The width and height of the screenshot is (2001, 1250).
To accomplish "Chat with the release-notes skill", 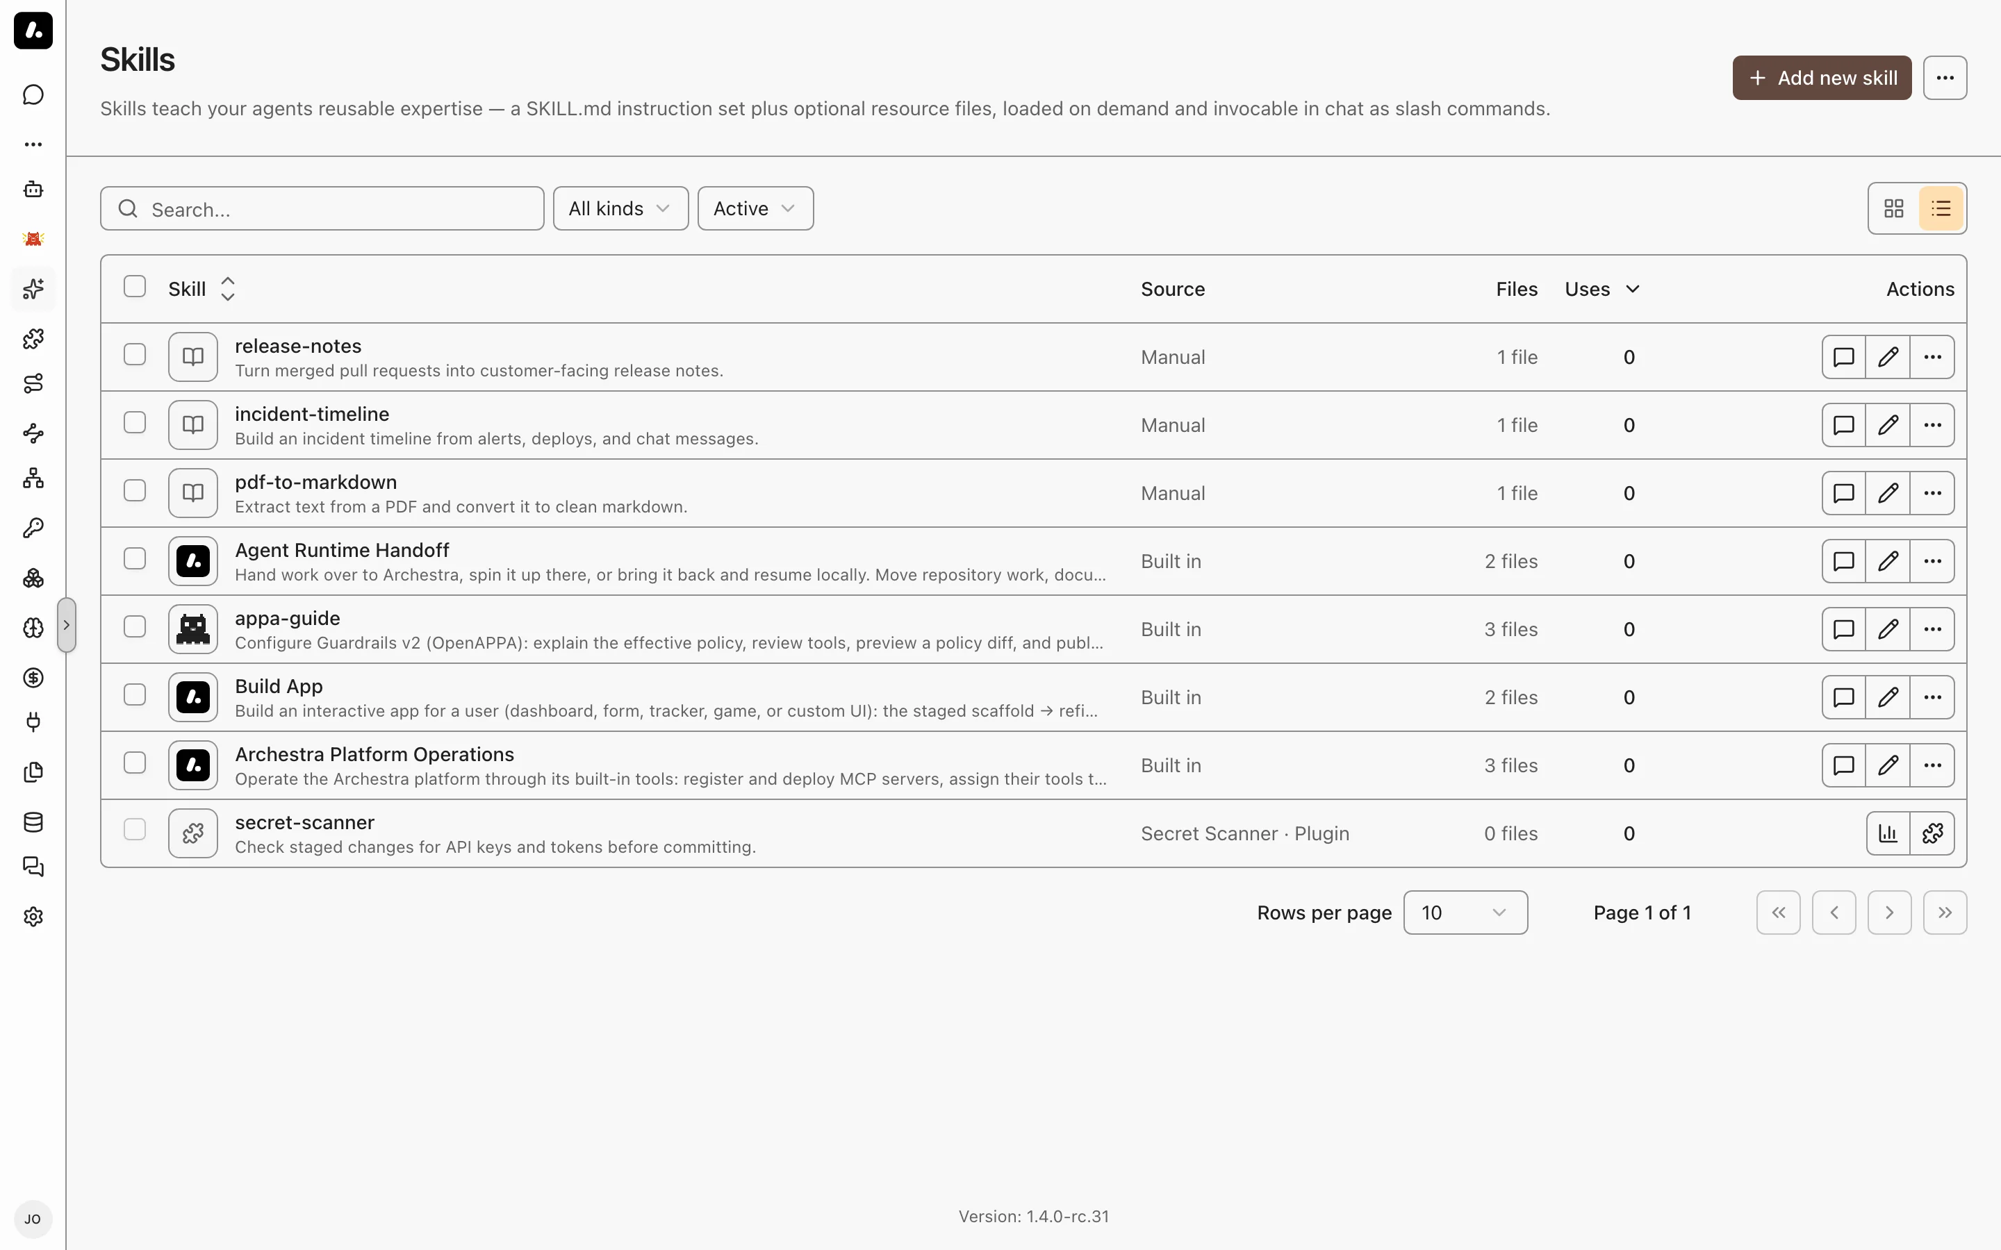I will (x=1844, y=357).
